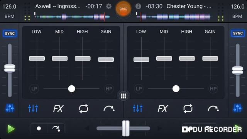Click right deck filter knob
The height and width of the screenshot is (139, 247).
click(176, 89)
